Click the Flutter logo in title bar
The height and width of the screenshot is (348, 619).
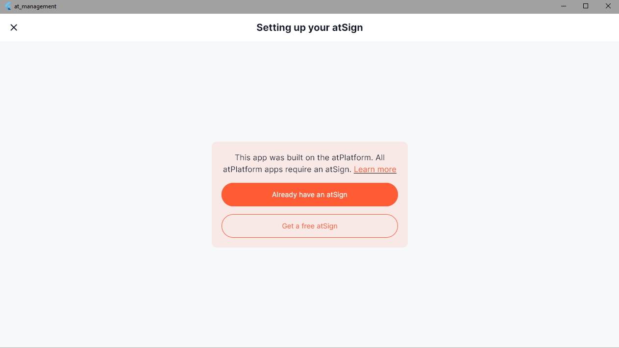tap(8, 6)
